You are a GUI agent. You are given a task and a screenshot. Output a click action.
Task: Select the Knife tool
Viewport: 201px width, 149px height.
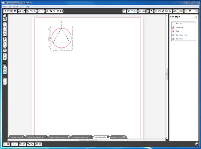tap(5, 58)
